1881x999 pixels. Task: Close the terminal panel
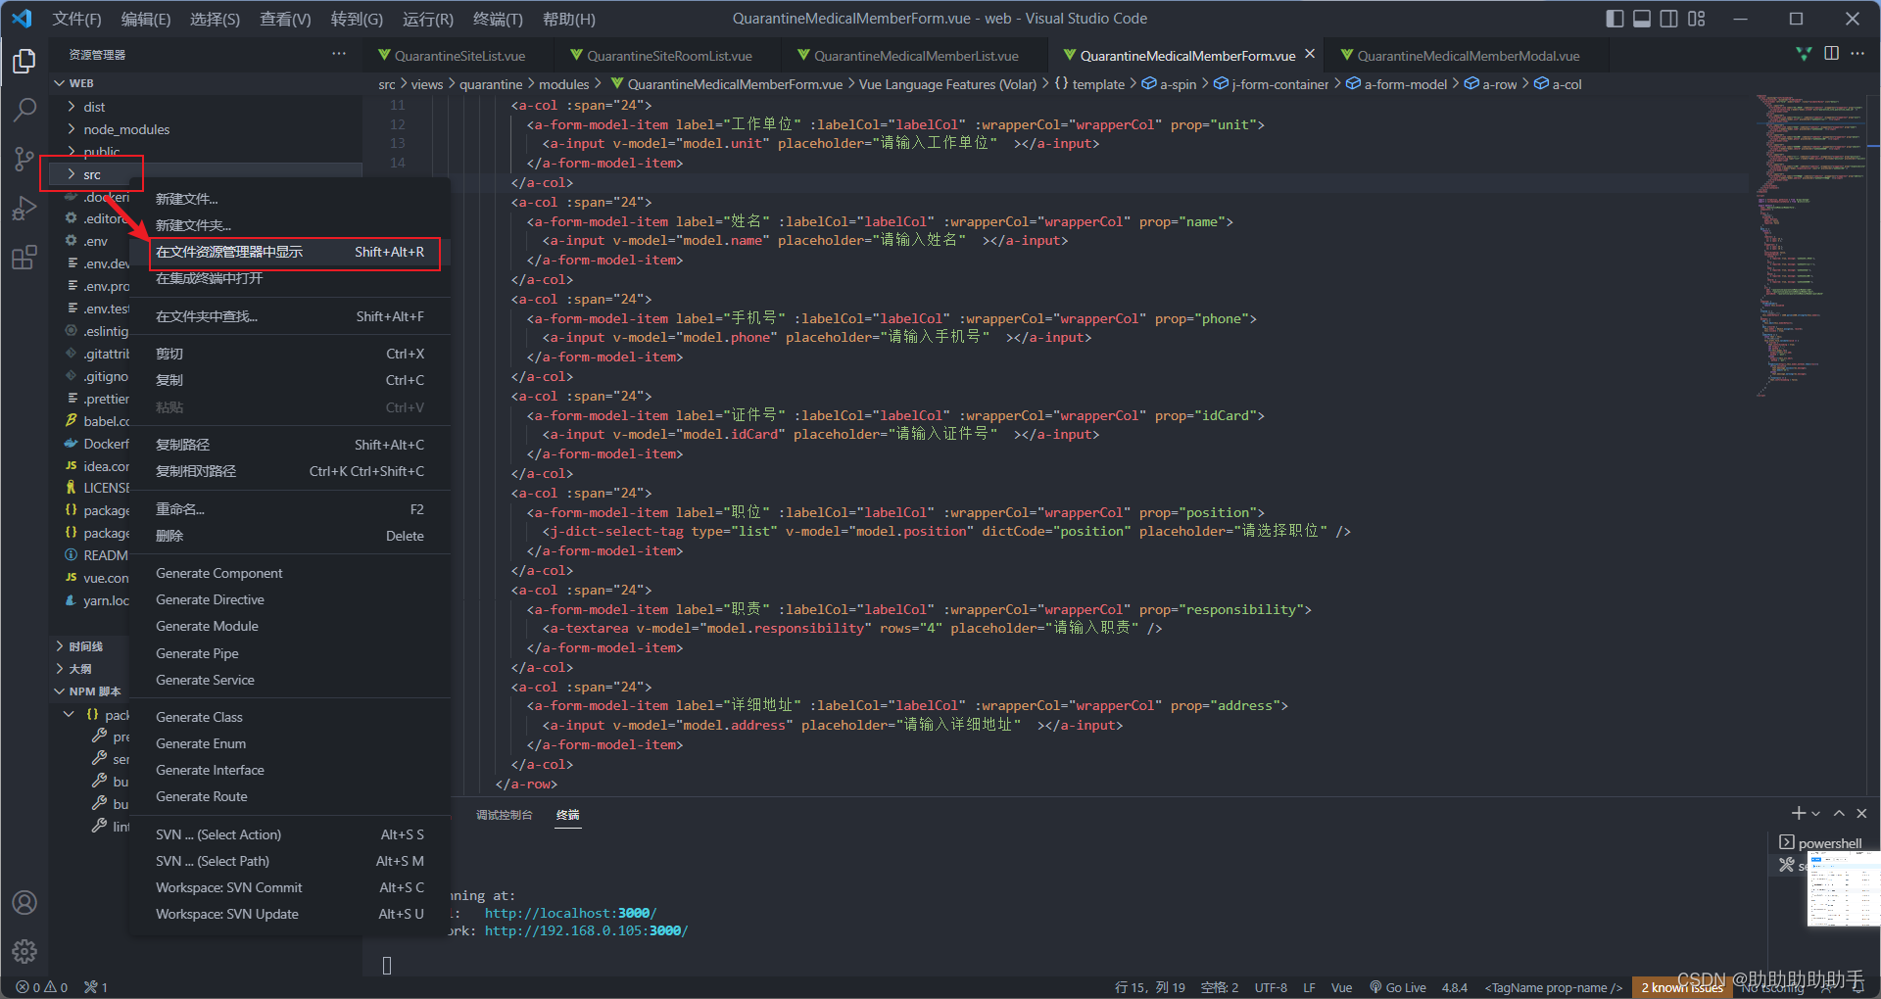pos(1861,813)
